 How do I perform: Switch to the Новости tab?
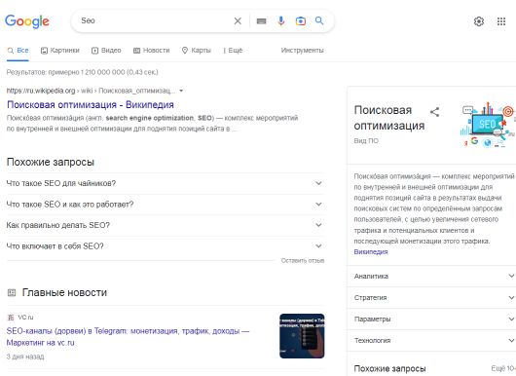[x=151, y=51]
